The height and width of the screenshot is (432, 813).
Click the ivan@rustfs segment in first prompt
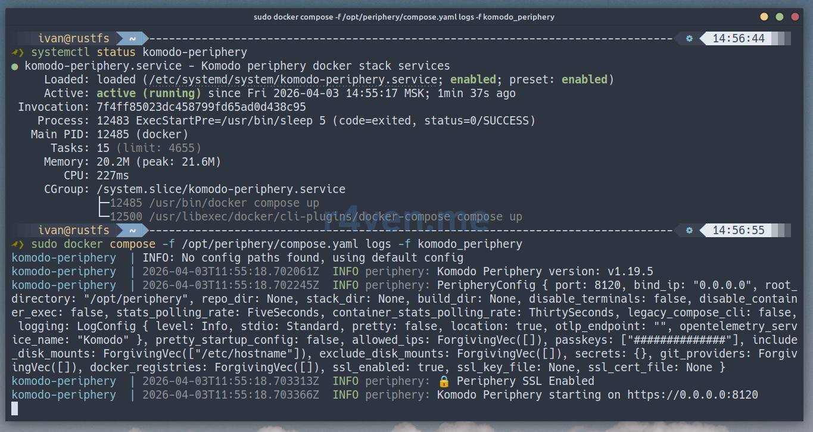point(73,39)
